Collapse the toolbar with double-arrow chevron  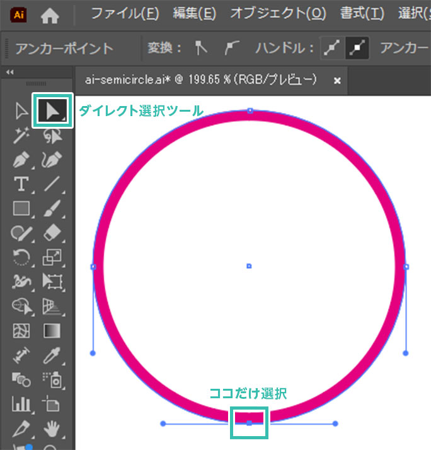pos(9,73)
